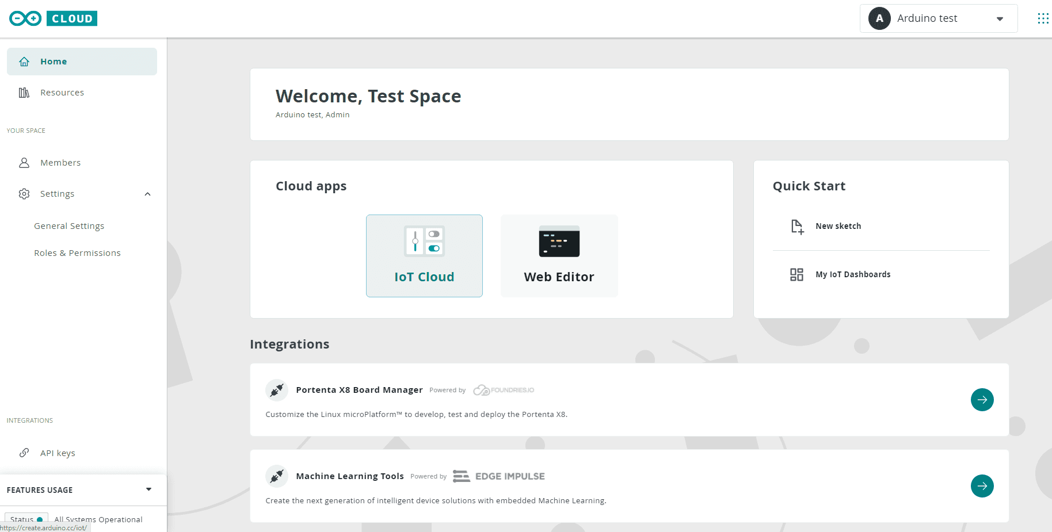This screenshot has height=532, width=1052.
Task: Click the Status indicator badge
Action: click(x=26, y=519)
